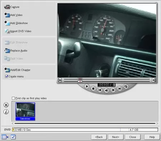161x141 pixels.
Task: Click Add Video
Action: point(13,15)
